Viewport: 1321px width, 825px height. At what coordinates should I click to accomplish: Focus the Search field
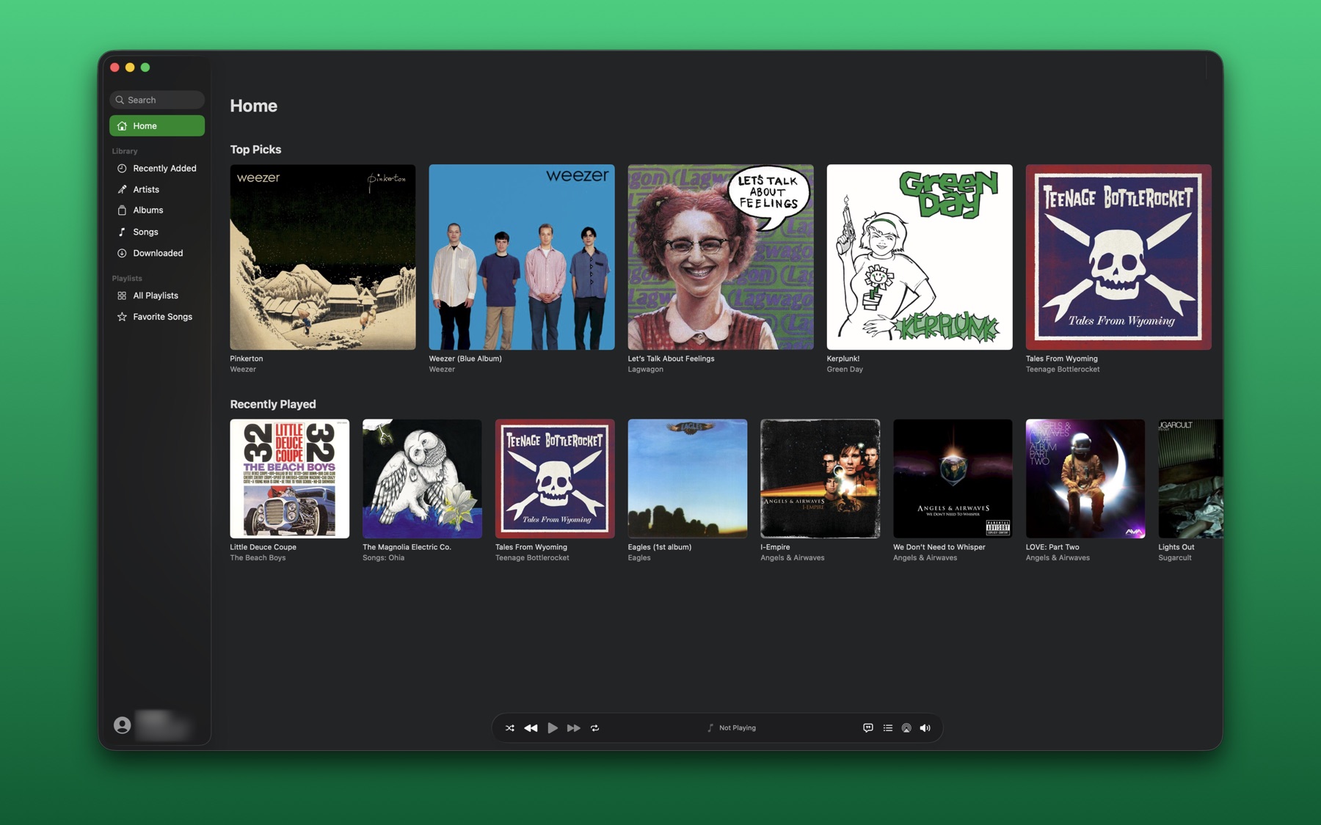(157, 100)
